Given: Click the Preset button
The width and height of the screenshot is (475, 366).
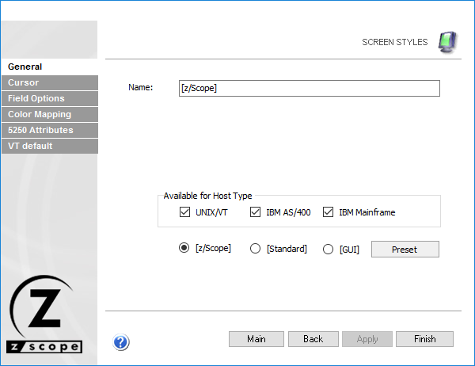Looking at the screenshot, I should 405,250.
